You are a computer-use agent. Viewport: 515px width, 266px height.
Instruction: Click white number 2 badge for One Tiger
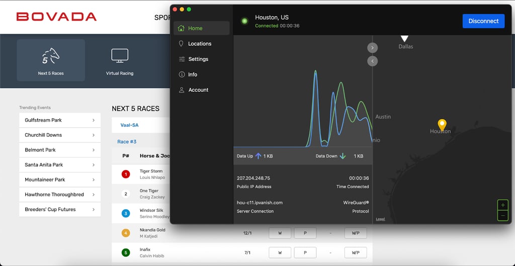click(x=126, y=194)
